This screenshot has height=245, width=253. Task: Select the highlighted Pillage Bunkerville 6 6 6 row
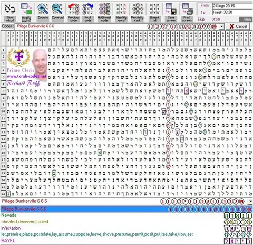pyautogui.click(x=126, y=209)
